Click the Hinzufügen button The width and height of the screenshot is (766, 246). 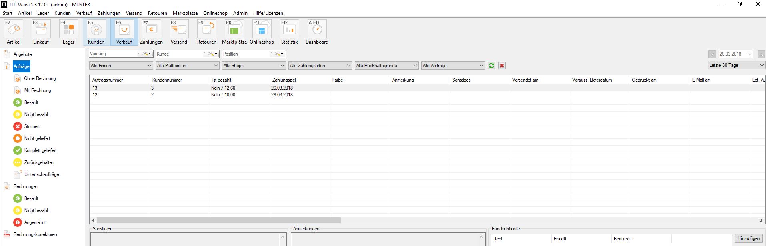click(748, 238)
